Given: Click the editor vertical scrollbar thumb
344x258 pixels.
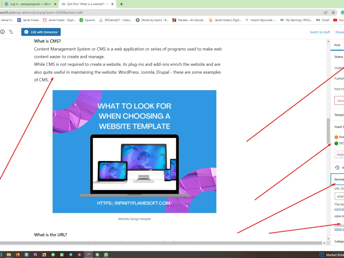Looking at the screenshot, I should pyautogui.click(x=328, y=130).
